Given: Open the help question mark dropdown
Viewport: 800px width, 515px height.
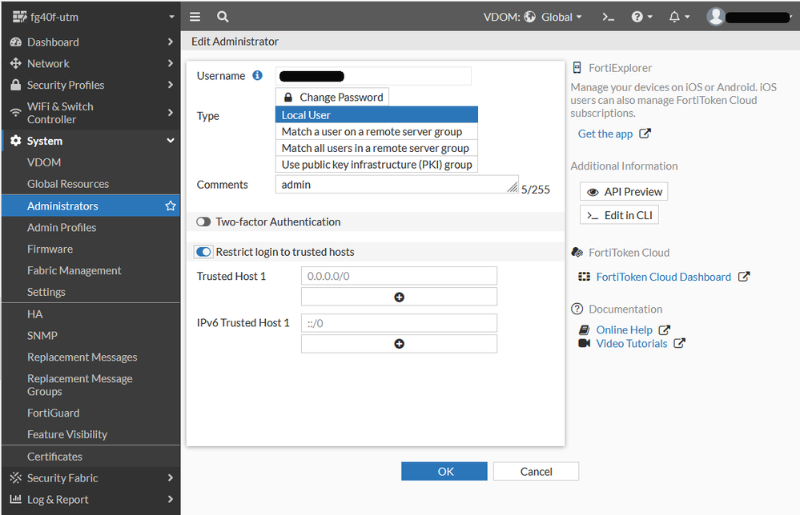Looking at the screenshot, I should [x=641, y=17].
